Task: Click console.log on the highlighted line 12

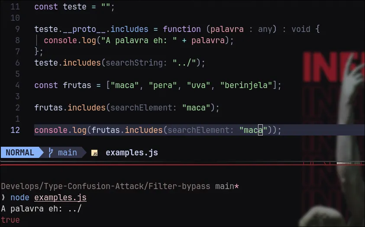Action: 60,130
